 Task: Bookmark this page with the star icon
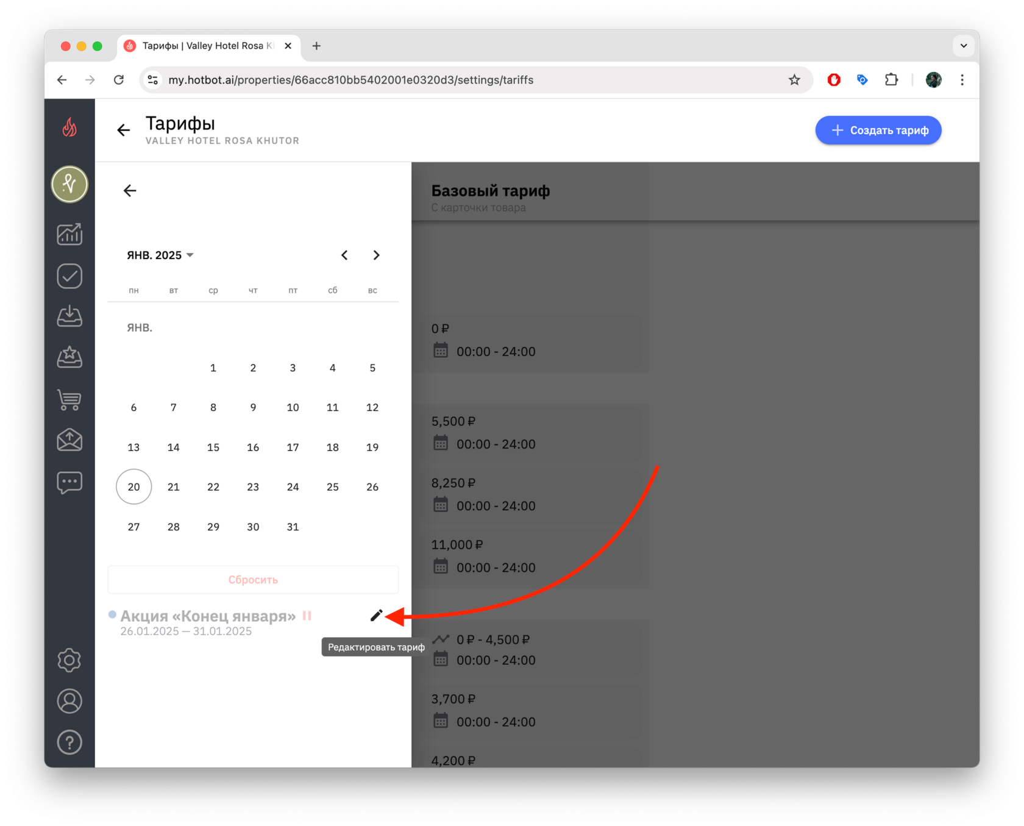[794, 80]
